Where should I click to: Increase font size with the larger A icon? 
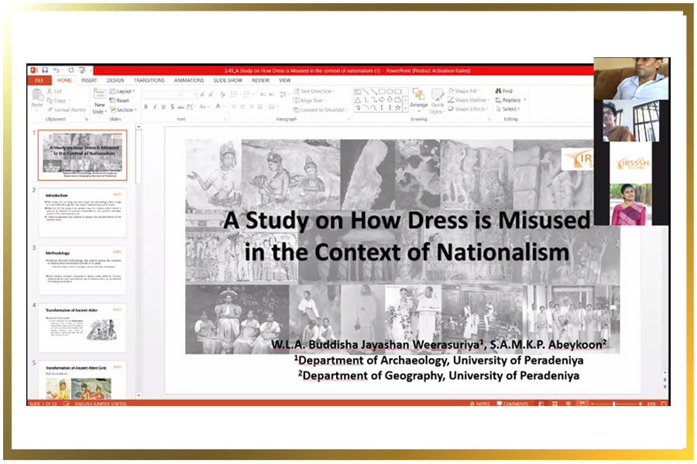point(202,94)
